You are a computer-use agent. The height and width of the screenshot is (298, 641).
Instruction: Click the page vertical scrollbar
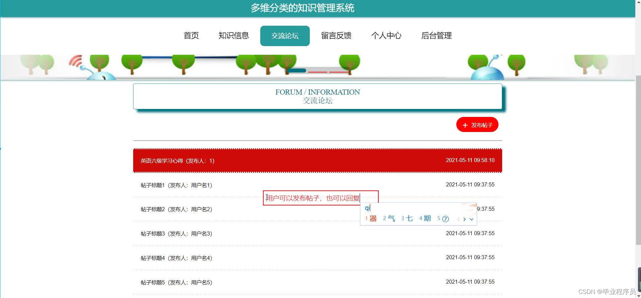(x=638, y=160)
